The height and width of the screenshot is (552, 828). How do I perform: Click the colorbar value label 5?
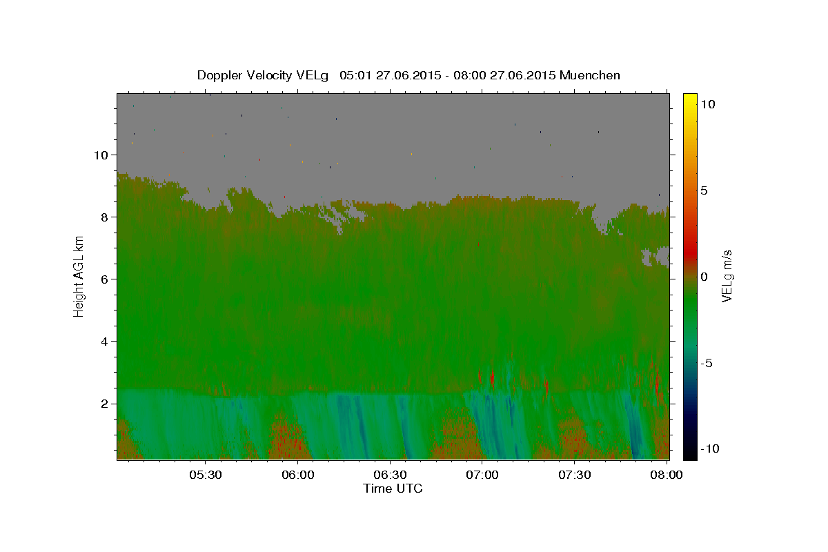pos(704,190)
